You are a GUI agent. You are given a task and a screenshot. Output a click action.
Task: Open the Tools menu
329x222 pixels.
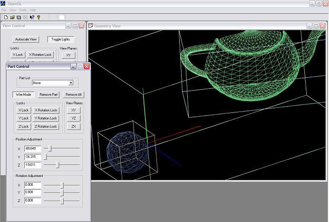pyautogui.click(x=22, y=10)
